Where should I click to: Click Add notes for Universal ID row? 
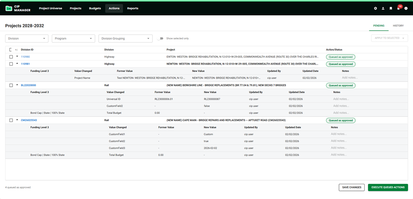(341, 99)
